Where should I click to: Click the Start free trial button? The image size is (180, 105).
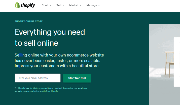(x=77, y=78)
